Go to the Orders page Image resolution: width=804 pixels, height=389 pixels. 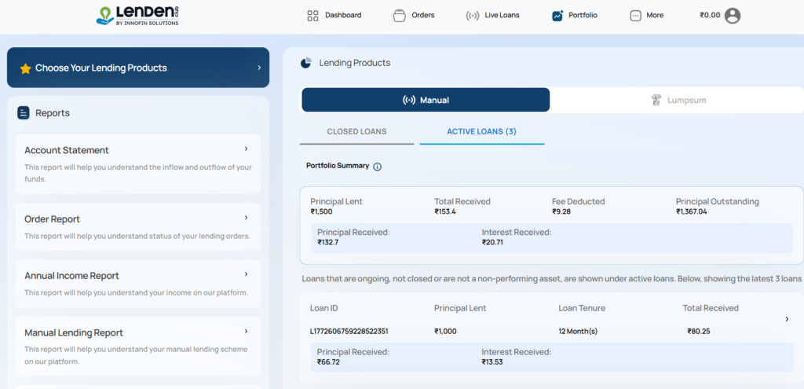coord(413,16)
